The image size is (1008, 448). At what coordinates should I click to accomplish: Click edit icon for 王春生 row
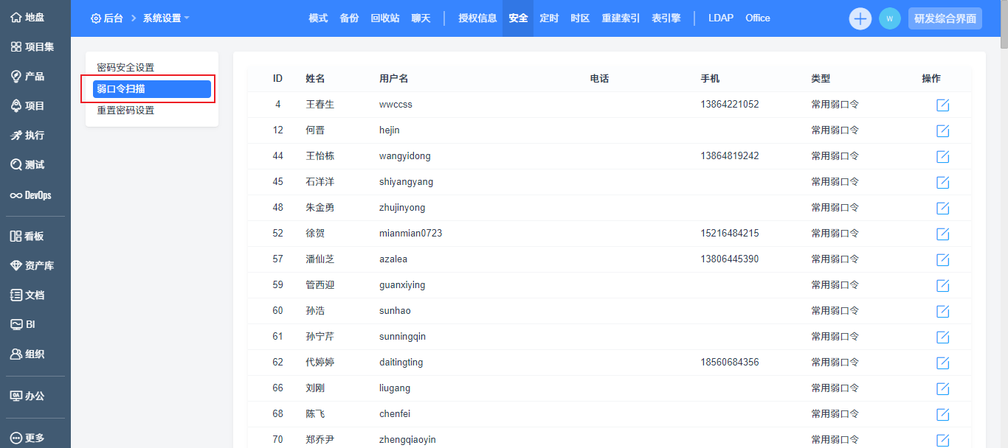click(x=942, y=105)
